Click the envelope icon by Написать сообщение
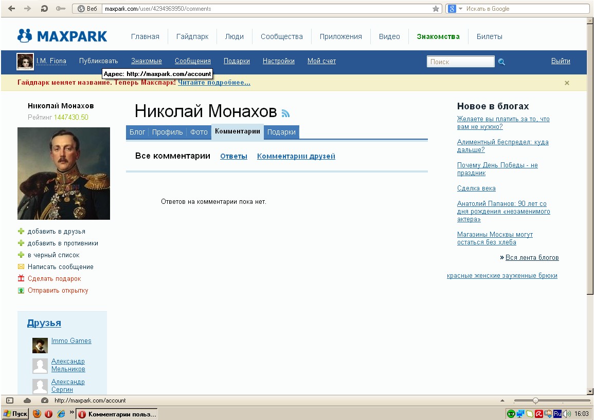Viewport: 594px width, 420px height. 21,267
